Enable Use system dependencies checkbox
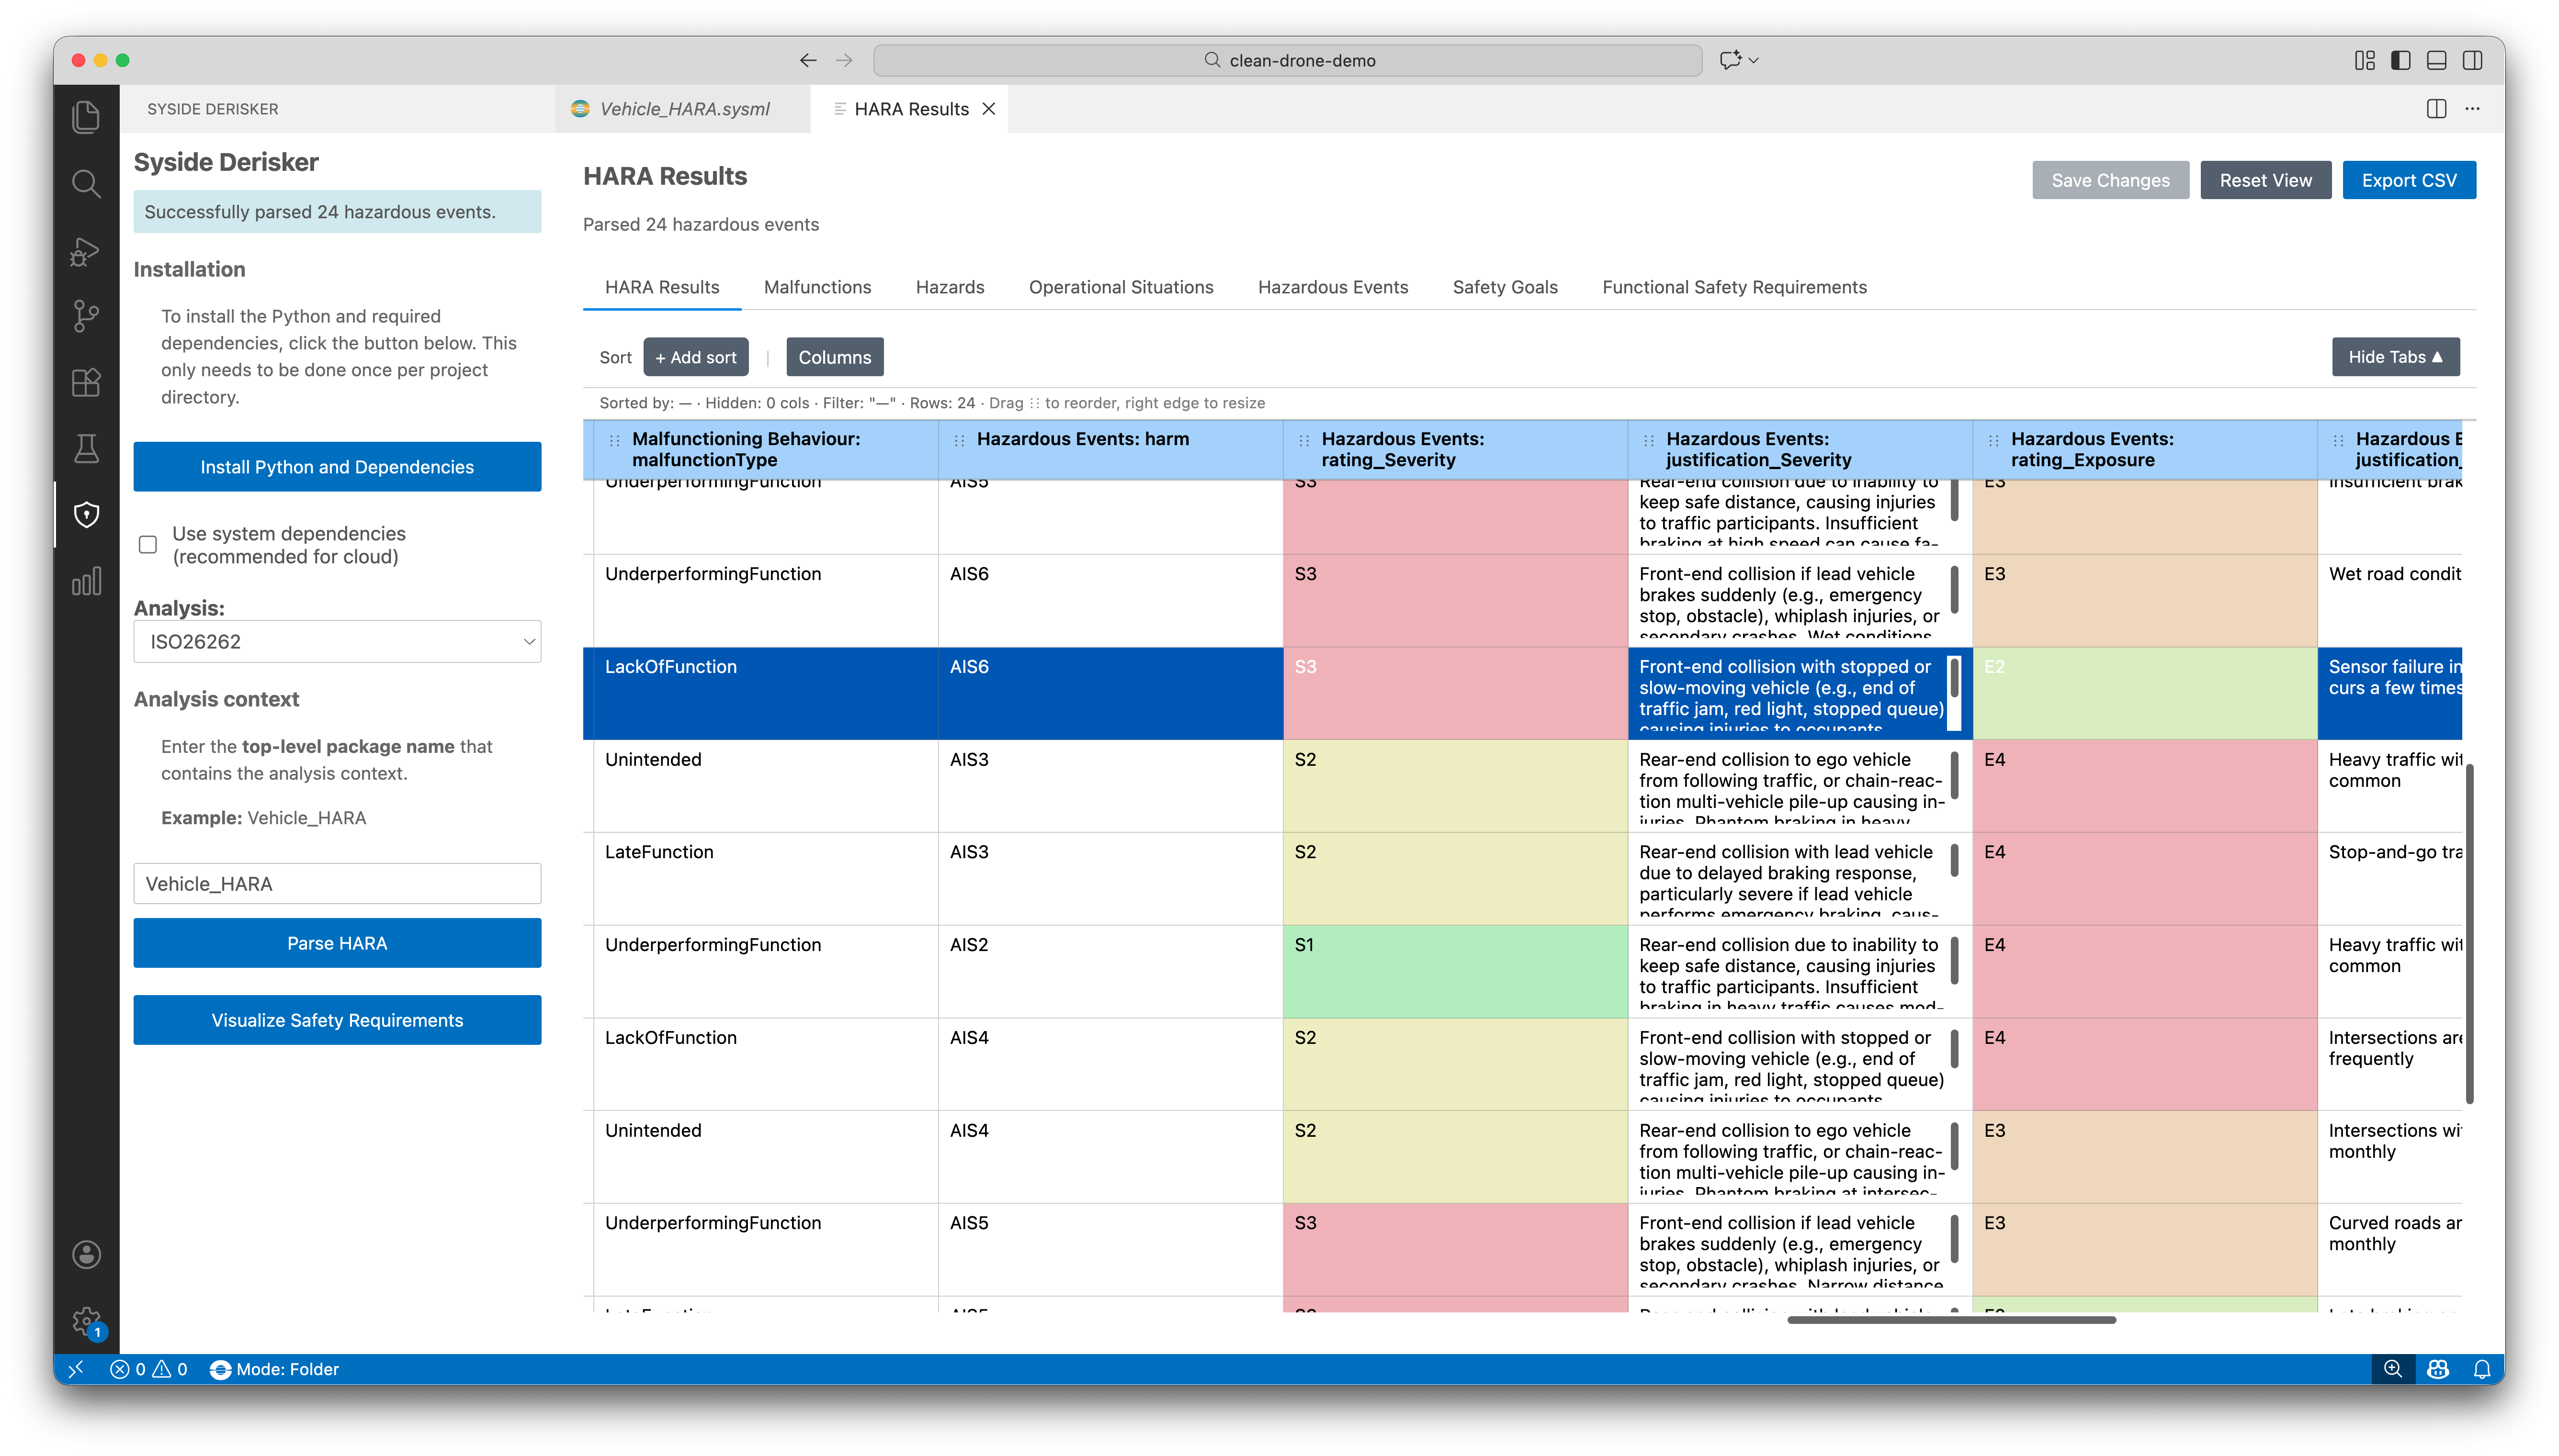 pos(148,545)
